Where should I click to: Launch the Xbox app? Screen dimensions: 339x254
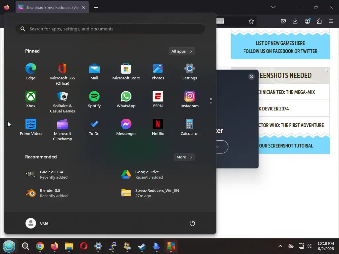[31, 99]
